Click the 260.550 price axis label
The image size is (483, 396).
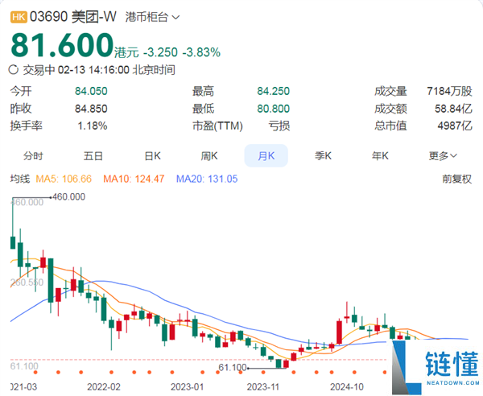pos(27,283)
